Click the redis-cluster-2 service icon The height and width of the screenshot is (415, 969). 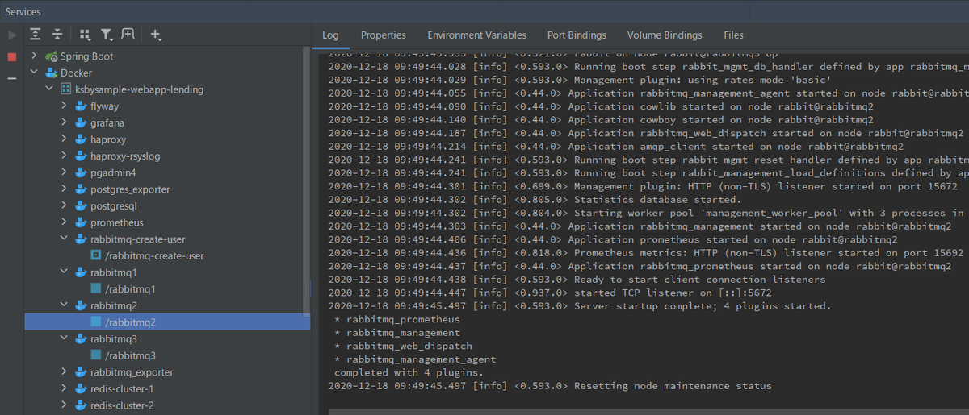(x=80, y=405)
